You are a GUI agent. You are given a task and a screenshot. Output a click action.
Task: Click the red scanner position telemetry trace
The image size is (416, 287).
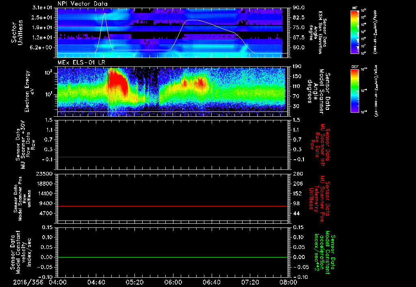(172, 206)
